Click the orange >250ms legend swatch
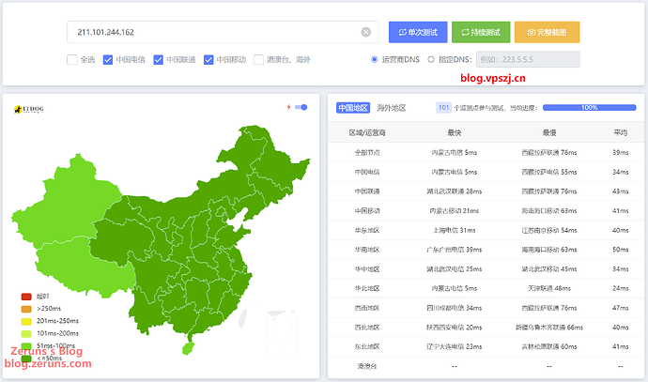The height and width of the screenshot is (382, 648). pos(26,308)
